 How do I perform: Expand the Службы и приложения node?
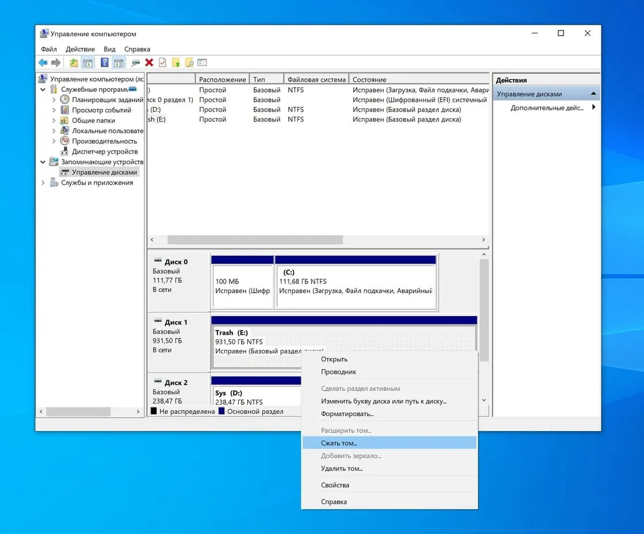[x=43, y=182]
